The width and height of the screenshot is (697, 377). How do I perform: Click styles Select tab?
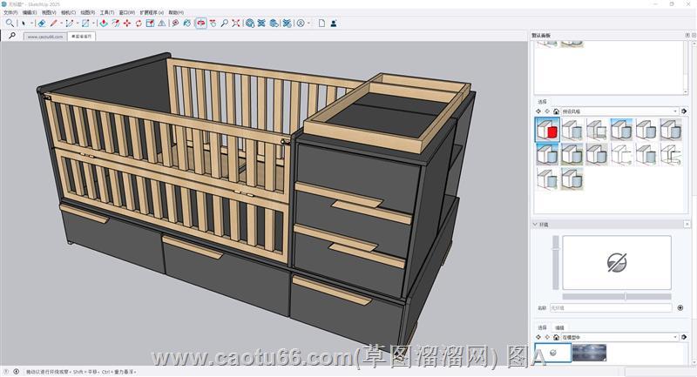542,102
